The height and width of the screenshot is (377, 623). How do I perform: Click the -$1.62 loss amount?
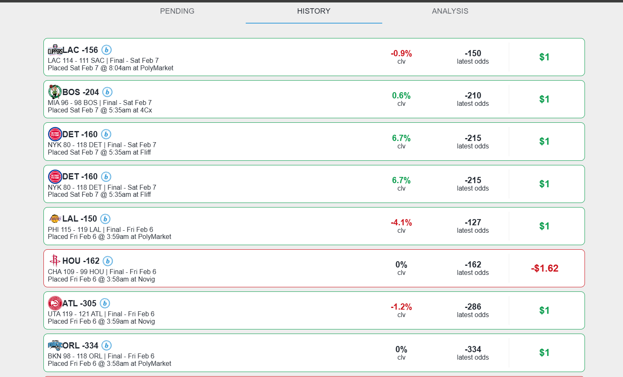544,268
